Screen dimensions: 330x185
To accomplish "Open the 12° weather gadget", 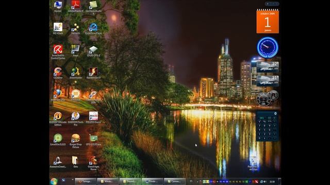I will (268, 67).
